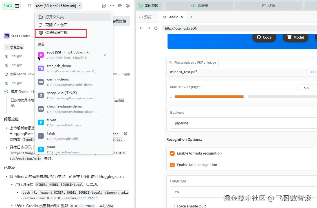
Task: Toggle the SOLO mode switch
Action: click(x=12, y=6)
